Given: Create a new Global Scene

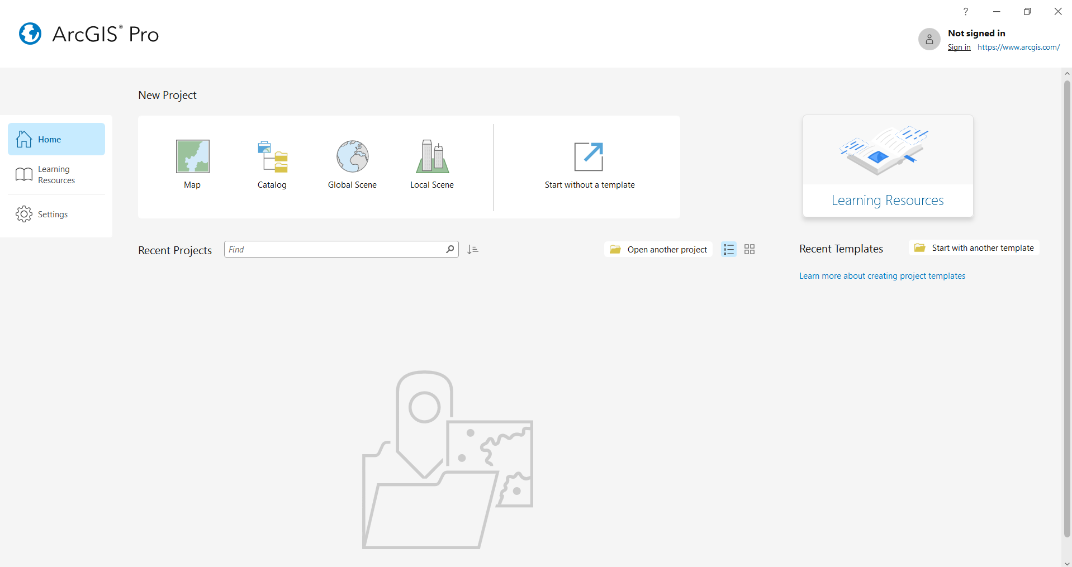Looking at the screenshot, I should click(352, 164).
